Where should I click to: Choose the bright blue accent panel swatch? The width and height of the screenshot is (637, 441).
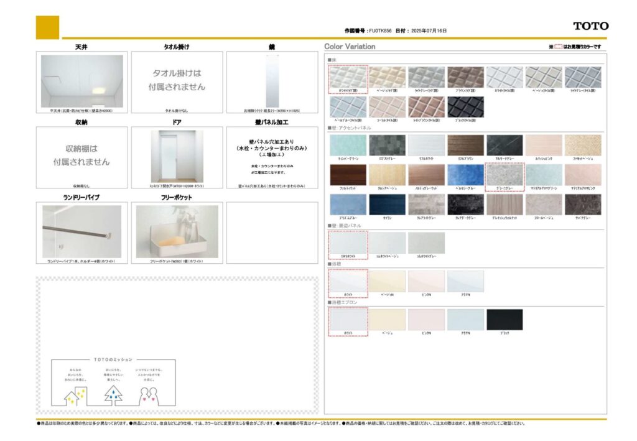pyautogui.click(x=465, y=175)
